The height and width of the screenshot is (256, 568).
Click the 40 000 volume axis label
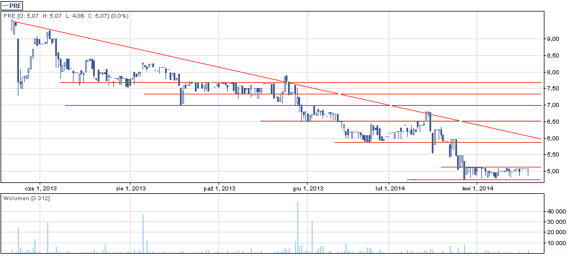coord(555,211)
